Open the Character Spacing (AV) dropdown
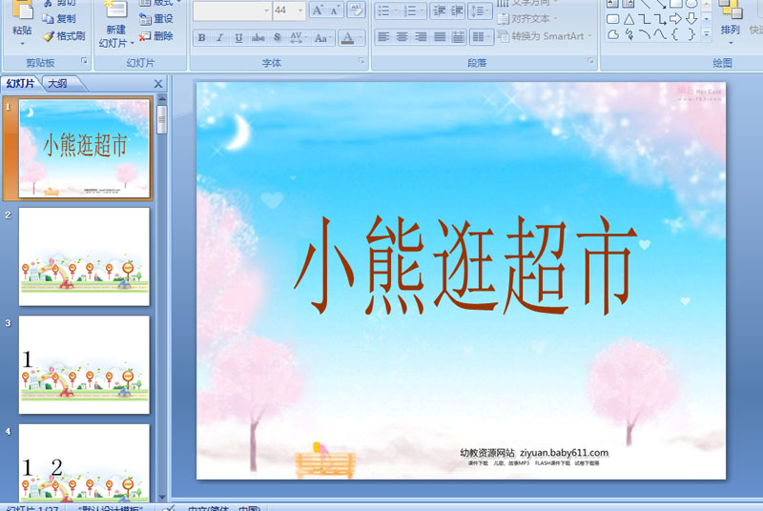This screenshot has width=763, height=511. click(299, 37)
